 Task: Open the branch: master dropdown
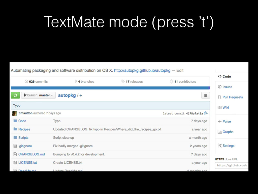(38, 95)
